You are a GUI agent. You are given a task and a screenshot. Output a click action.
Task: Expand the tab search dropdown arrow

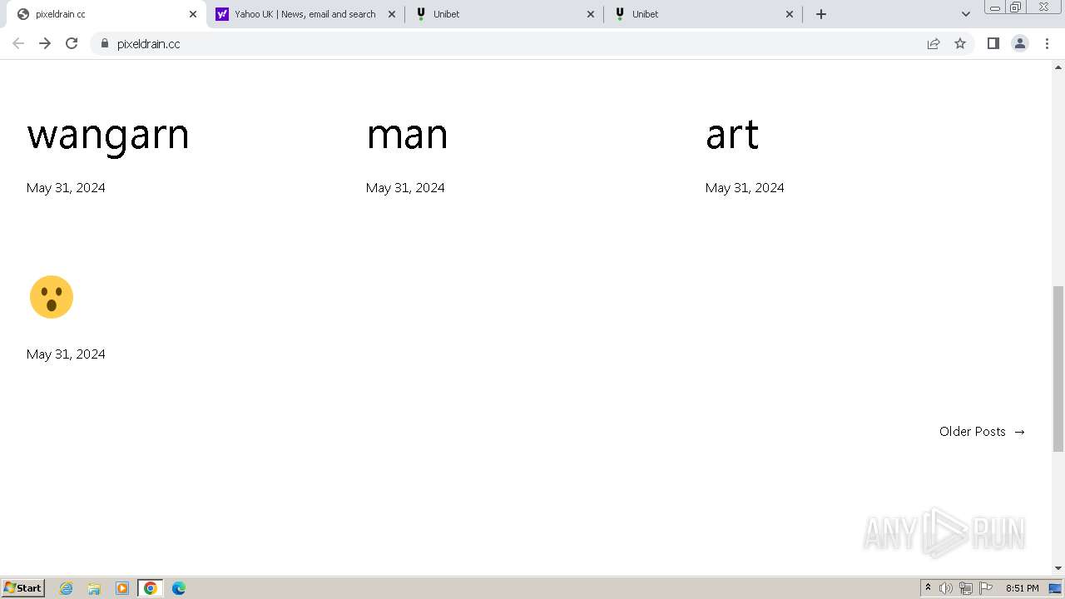[x=966, y=14]
